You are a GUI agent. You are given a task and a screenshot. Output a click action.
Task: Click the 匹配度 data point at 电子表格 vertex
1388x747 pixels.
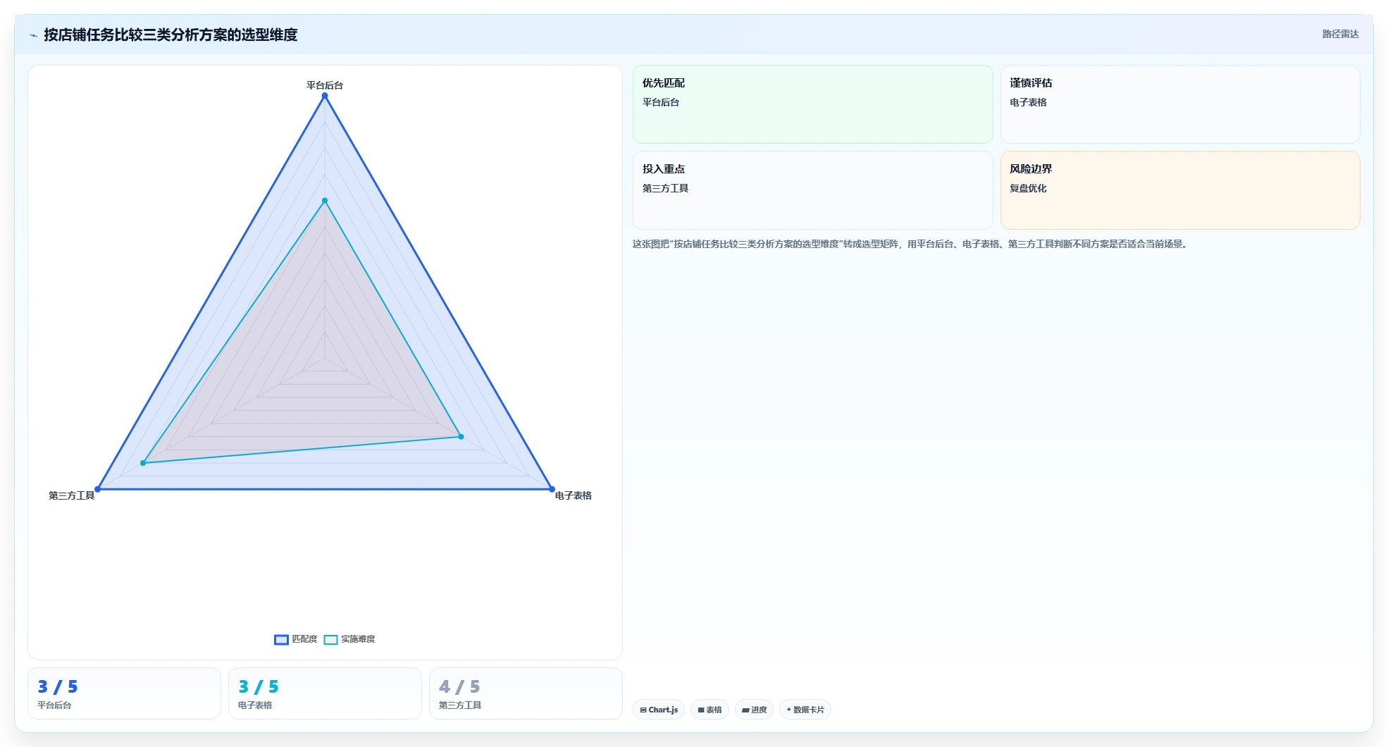tap(552, 489)
